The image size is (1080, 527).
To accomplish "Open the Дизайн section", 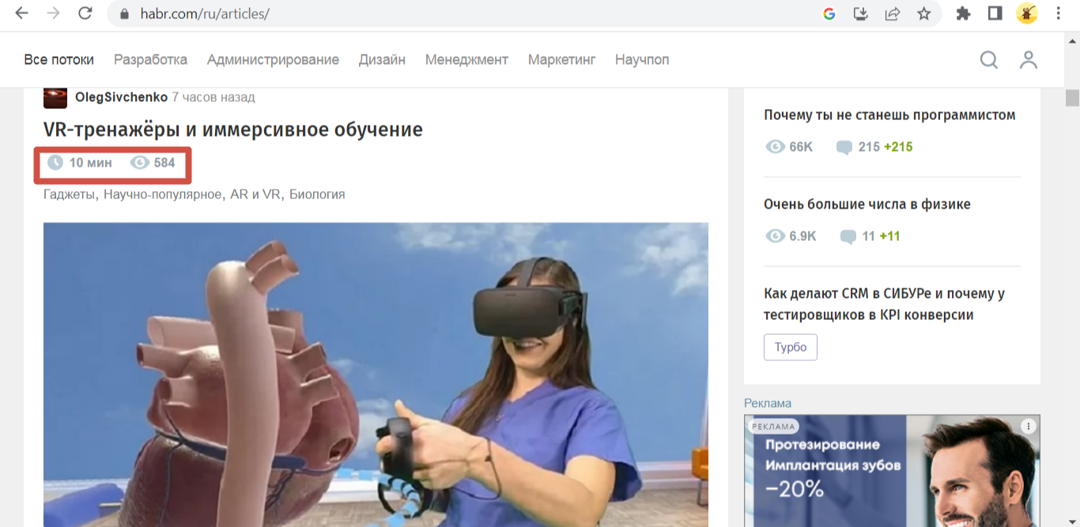I will coord(382,59).
